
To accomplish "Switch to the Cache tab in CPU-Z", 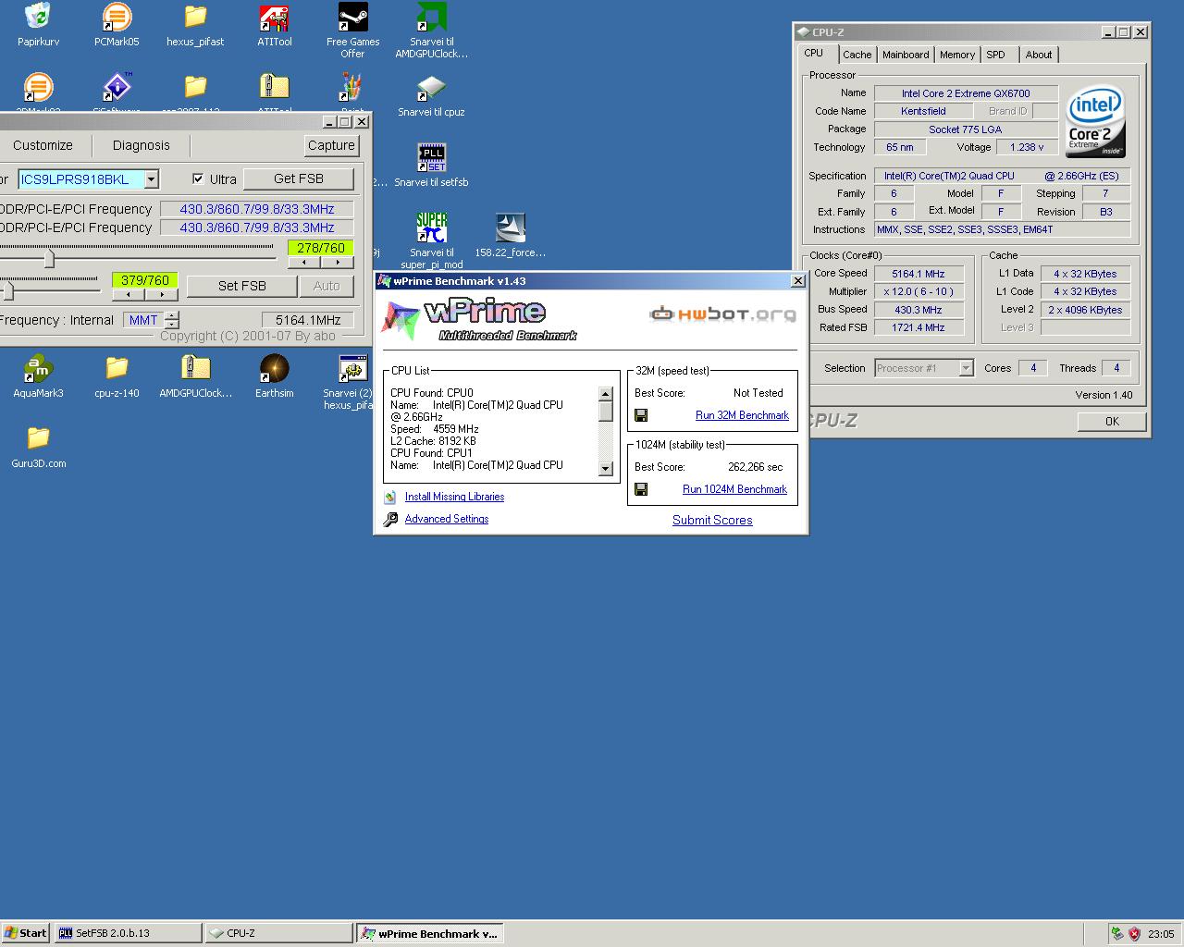I will 857,55.
